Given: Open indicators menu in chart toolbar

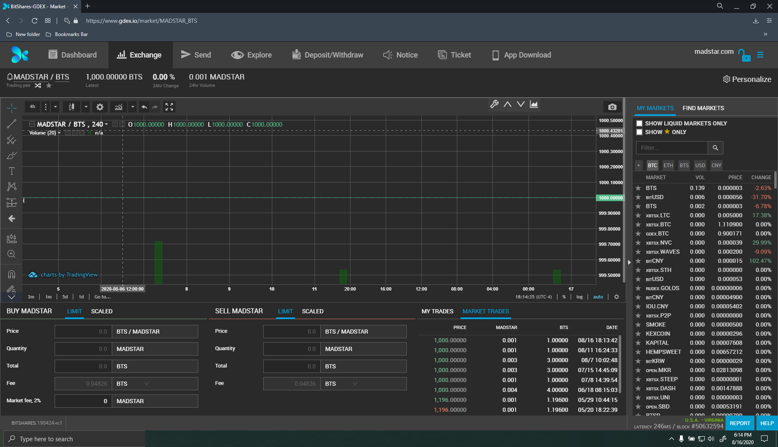Looking at the screenshot, I should (119, 107).
